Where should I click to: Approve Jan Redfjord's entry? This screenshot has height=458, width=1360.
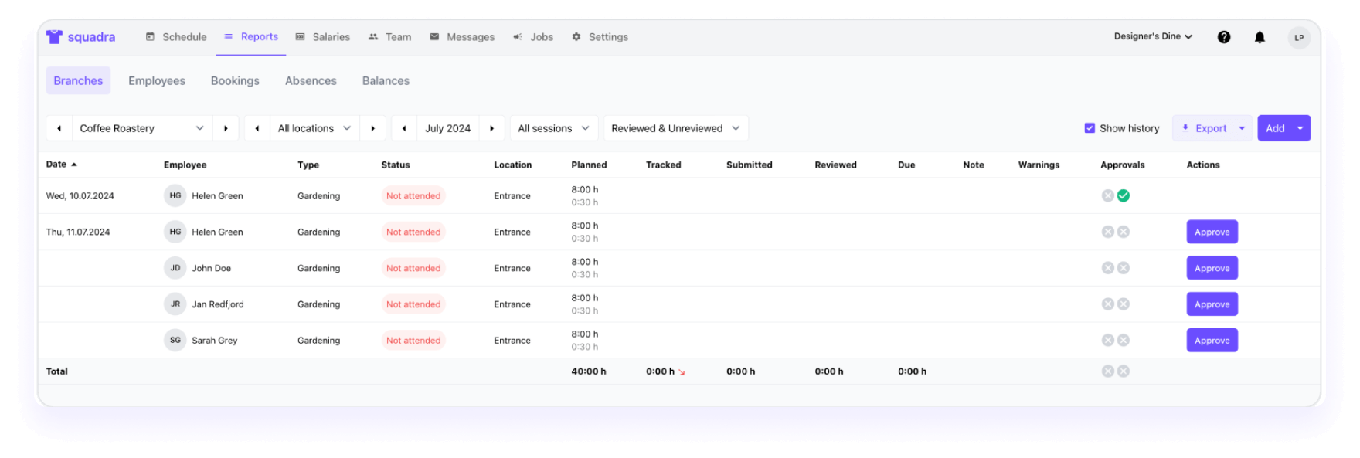(1212, 304)
